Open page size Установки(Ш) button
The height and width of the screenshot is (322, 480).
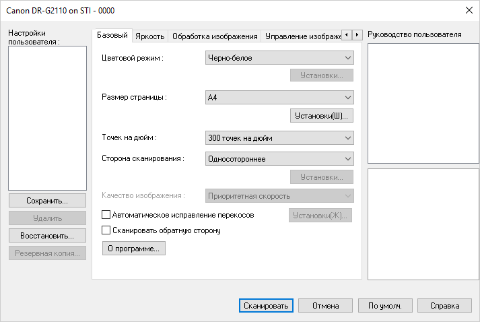(x=322, y=116)
